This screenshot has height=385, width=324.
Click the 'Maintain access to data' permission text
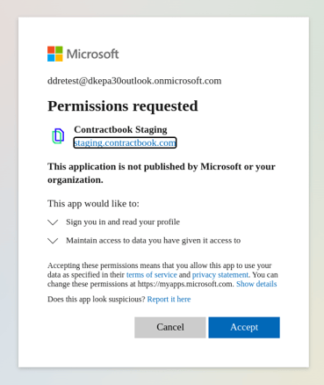point(154,241)
